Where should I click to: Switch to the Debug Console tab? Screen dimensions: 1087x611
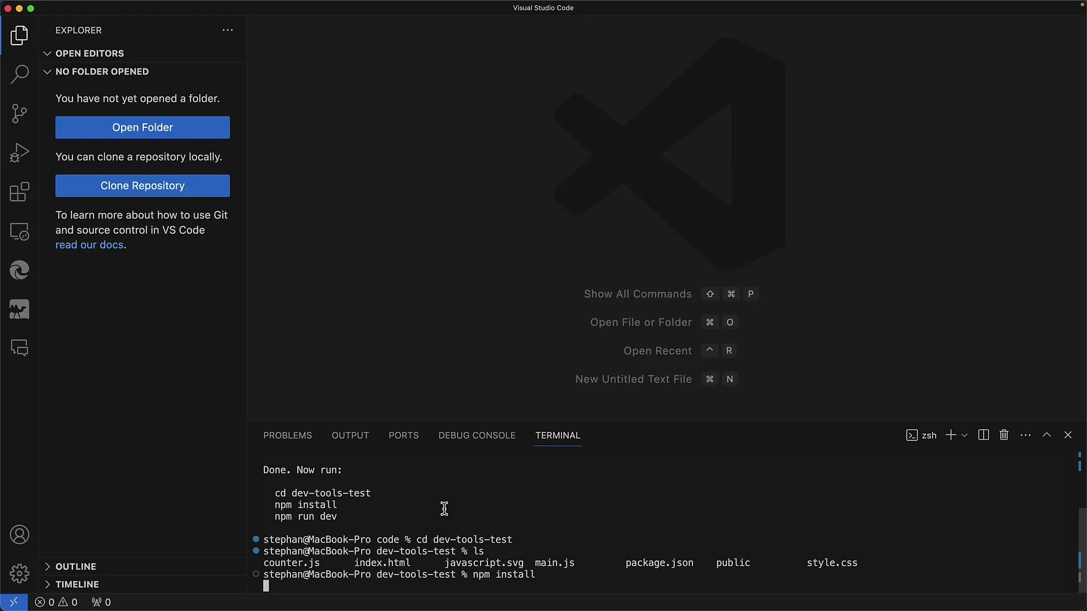pyautogui.click(x=477, y=435)
